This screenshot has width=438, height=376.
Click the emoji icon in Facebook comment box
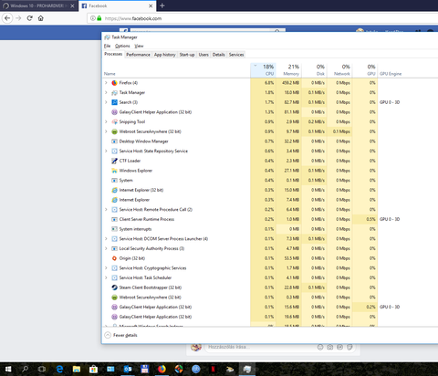[320, 347]
